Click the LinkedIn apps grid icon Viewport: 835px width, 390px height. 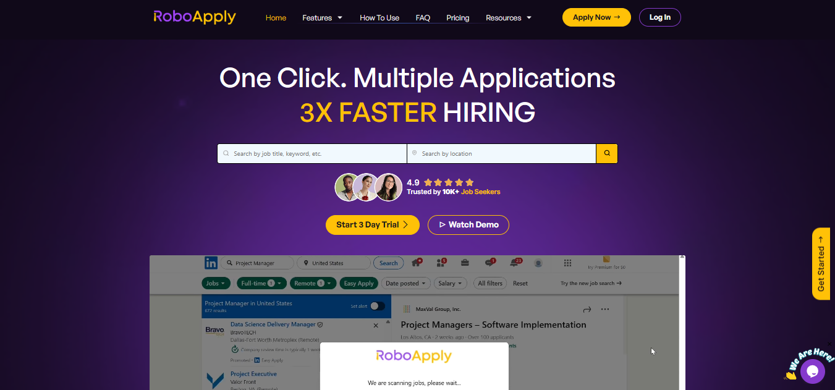pos(567,263)
